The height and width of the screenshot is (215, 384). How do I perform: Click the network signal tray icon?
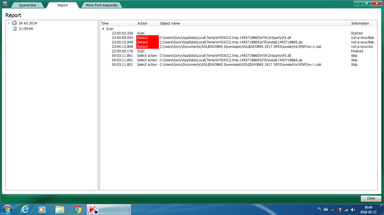coord(346,209)
